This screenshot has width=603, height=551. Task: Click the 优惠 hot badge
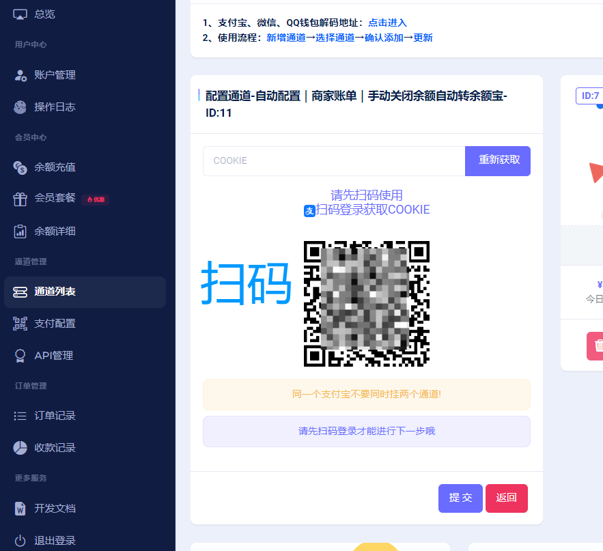pos(96,199)
